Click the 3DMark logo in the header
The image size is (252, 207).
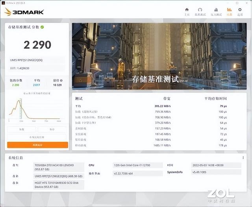click(x=24, y=12)
